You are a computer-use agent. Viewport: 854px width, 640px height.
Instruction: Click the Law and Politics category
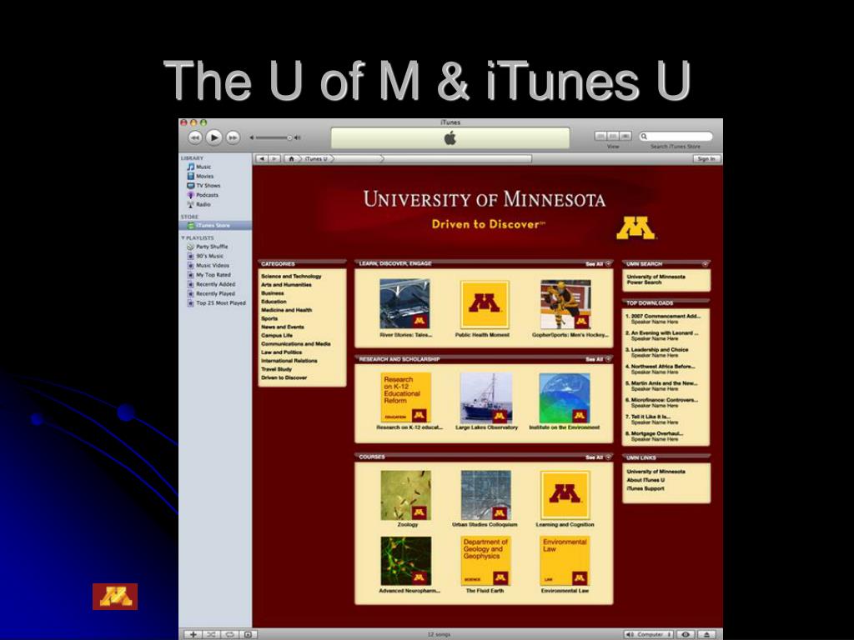[x=282, y=352]
